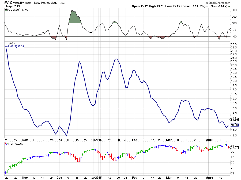Click the 21.0 price axis label
Image resolution: width=241 pixels, height=180 pixels.
coord(234,58)
